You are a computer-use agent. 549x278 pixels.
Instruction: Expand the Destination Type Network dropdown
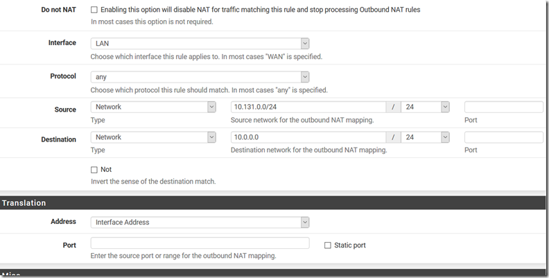pos(153,137)
